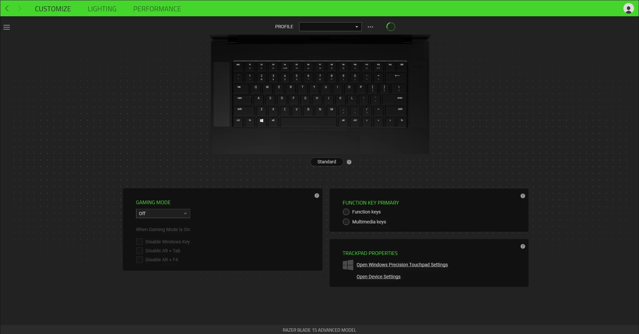Select the Windows key on the keyboard
The width and height of the screenshot is (639, 334).
pyautogui.click(x=262, y=121)
